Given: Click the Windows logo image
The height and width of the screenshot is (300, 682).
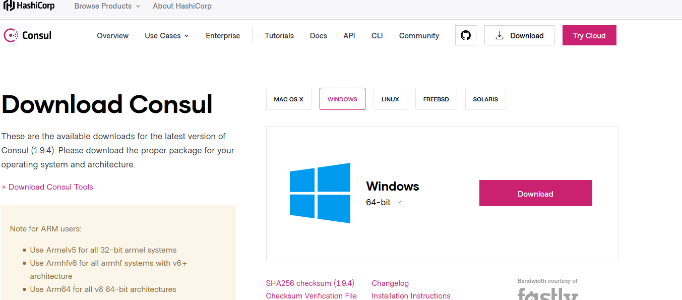Looking at the screenshot, I should [320, 193].
